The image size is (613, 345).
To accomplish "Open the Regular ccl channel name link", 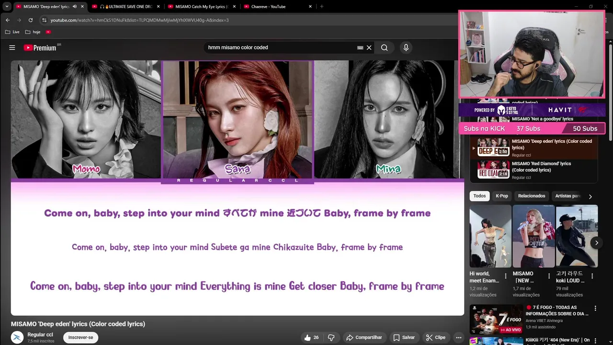I will point(40,334).
